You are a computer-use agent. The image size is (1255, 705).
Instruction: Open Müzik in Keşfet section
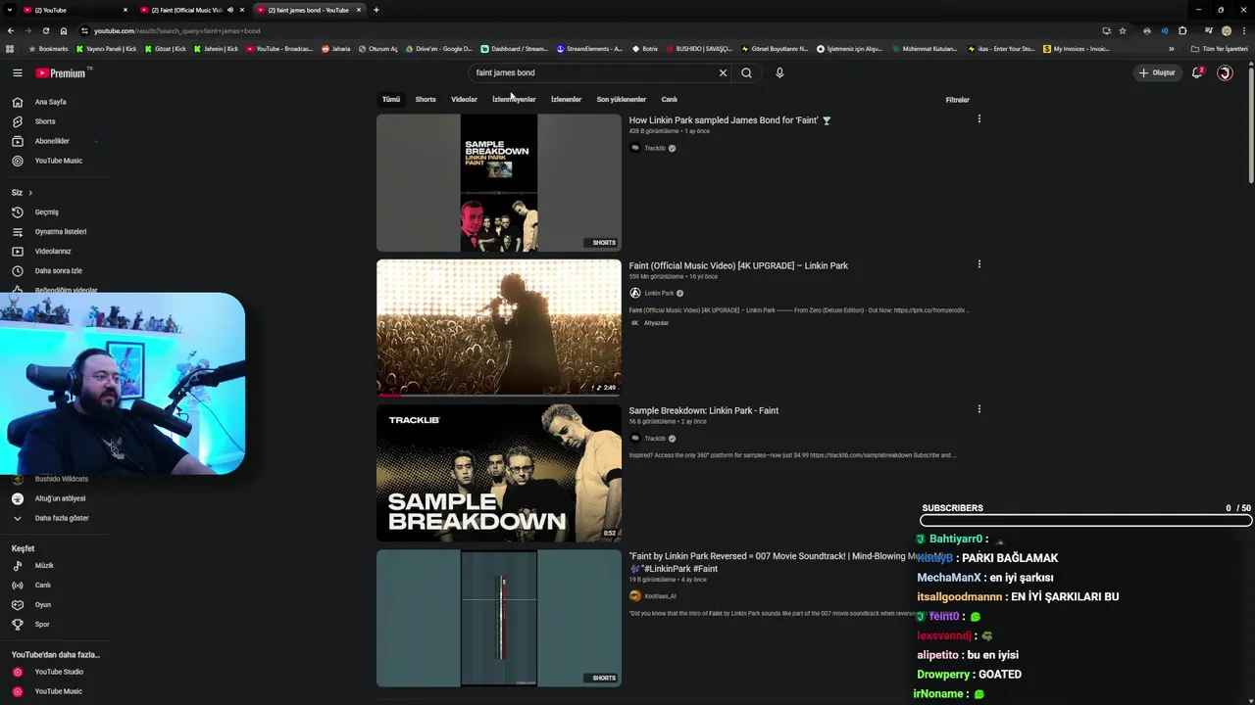(44, 566)
